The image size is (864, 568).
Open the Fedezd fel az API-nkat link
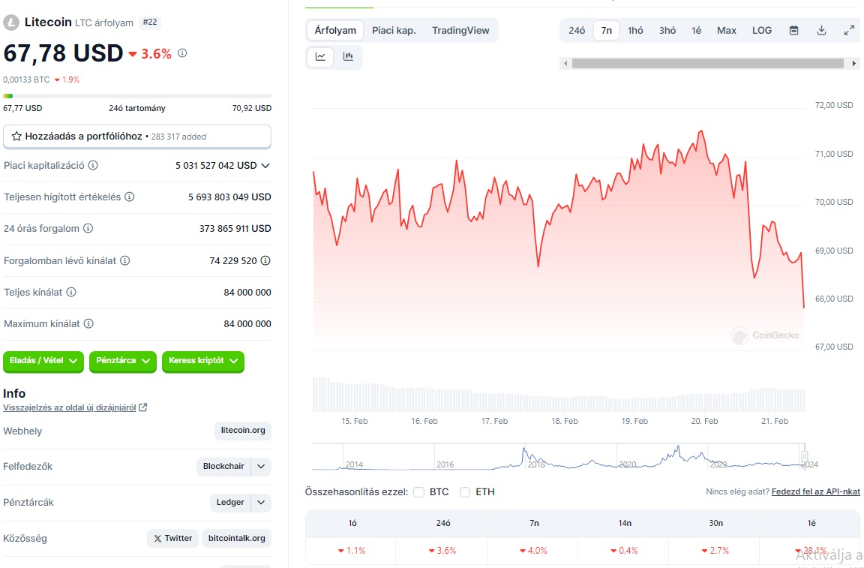(x=815, y=491)
